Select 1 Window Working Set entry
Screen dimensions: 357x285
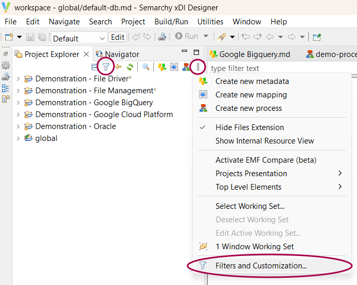pos(272,247)
